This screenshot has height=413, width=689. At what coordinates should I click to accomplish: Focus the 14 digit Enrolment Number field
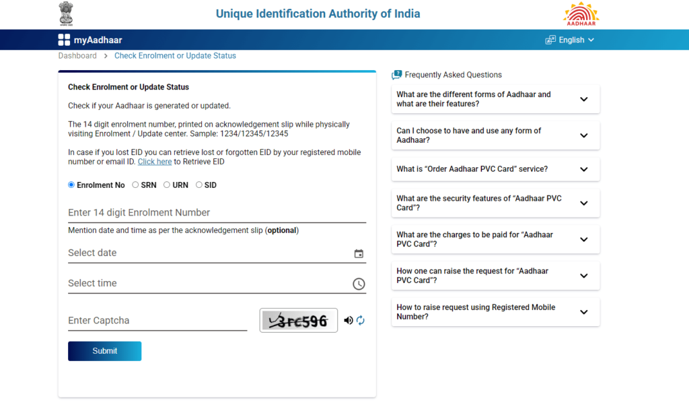pos(217,212)
